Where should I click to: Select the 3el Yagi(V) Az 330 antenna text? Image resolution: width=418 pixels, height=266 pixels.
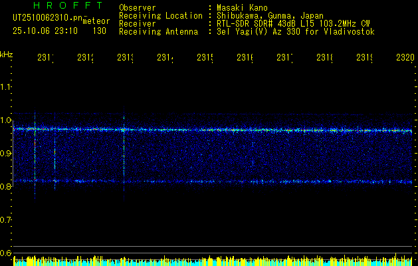click(x=296, y=32)
